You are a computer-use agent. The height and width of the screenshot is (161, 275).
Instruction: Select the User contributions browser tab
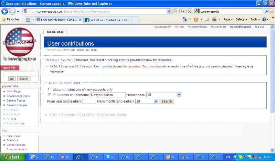(x=59, y=20)
